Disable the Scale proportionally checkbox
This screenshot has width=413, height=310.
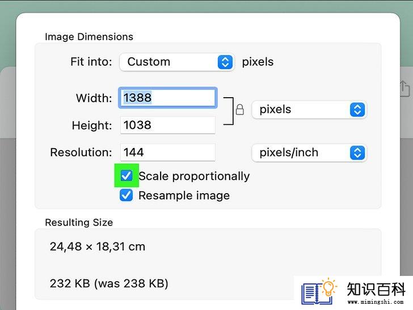click(x=126, y=176)
